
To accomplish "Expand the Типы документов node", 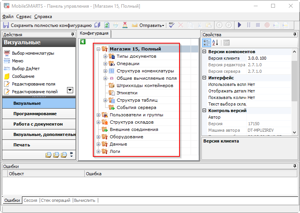I will click(x=105, y=57).
